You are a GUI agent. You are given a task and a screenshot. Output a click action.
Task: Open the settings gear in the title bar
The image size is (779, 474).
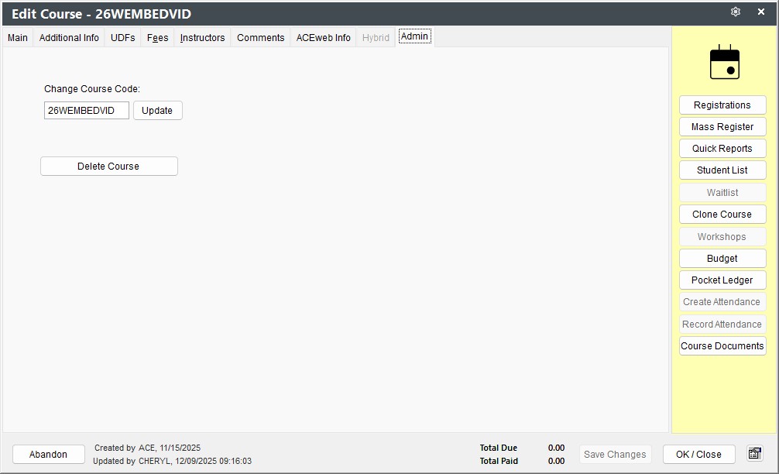(x=736, y=12)
